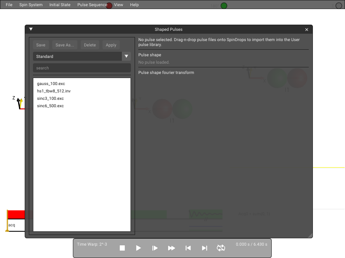Image resolution: width=345 pixels, height=258 pixels.
Task: Jump to sequence end icon
Action: click(204, 248)
